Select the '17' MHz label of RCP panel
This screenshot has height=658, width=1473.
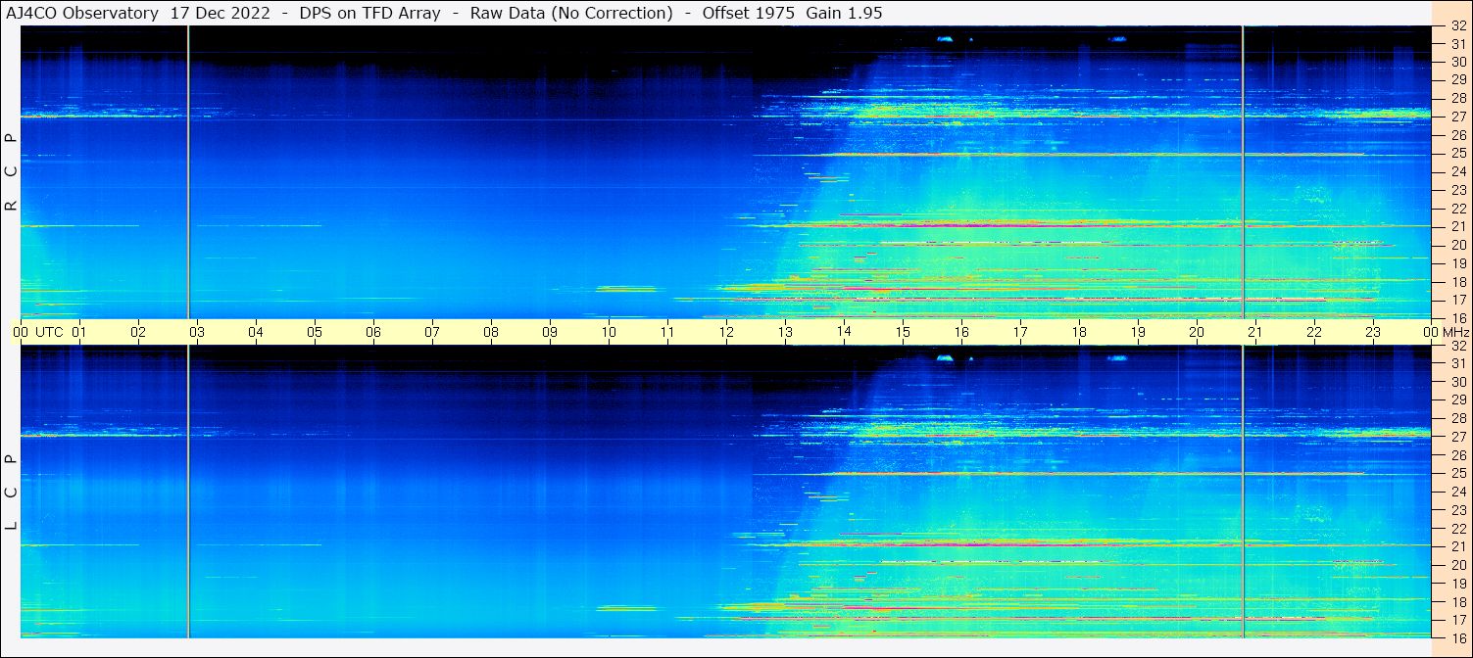click(x=1457, y=300)
